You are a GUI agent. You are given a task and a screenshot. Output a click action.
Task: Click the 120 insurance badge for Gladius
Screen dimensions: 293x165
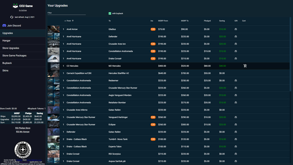point(153,29)
